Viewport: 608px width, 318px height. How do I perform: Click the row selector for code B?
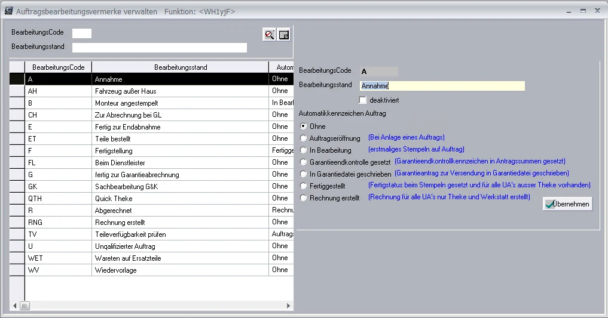click(17, 103)
